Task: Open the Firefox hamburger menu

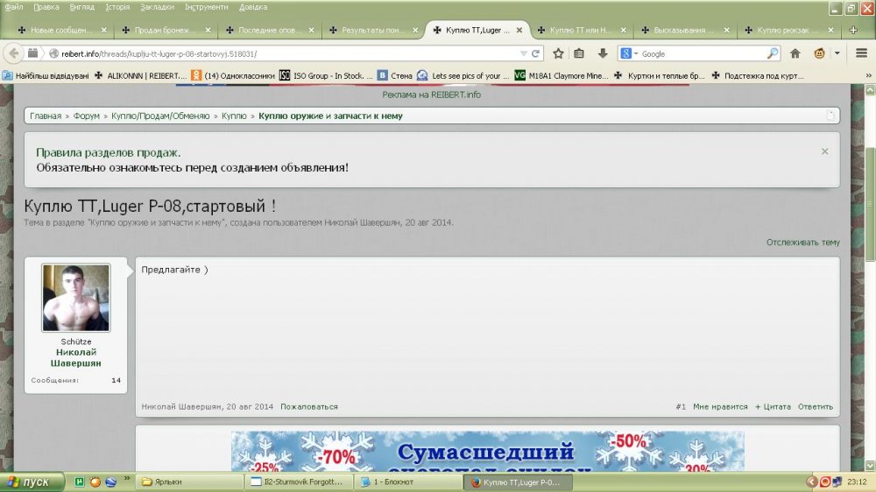Action: (861, 53)
